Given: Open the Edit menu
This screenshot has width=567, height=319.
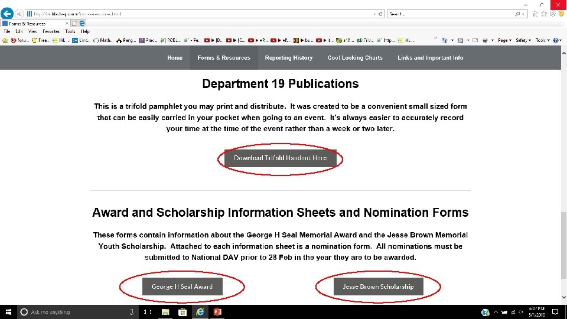Looking at the screenshot, I should [19, 31].
